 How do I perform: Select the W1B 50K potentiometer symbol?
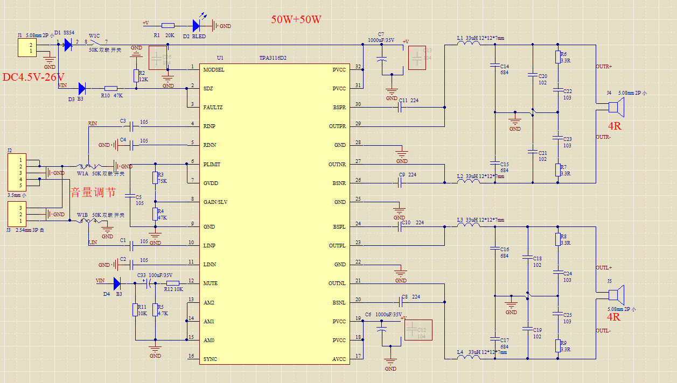(88, 221)
